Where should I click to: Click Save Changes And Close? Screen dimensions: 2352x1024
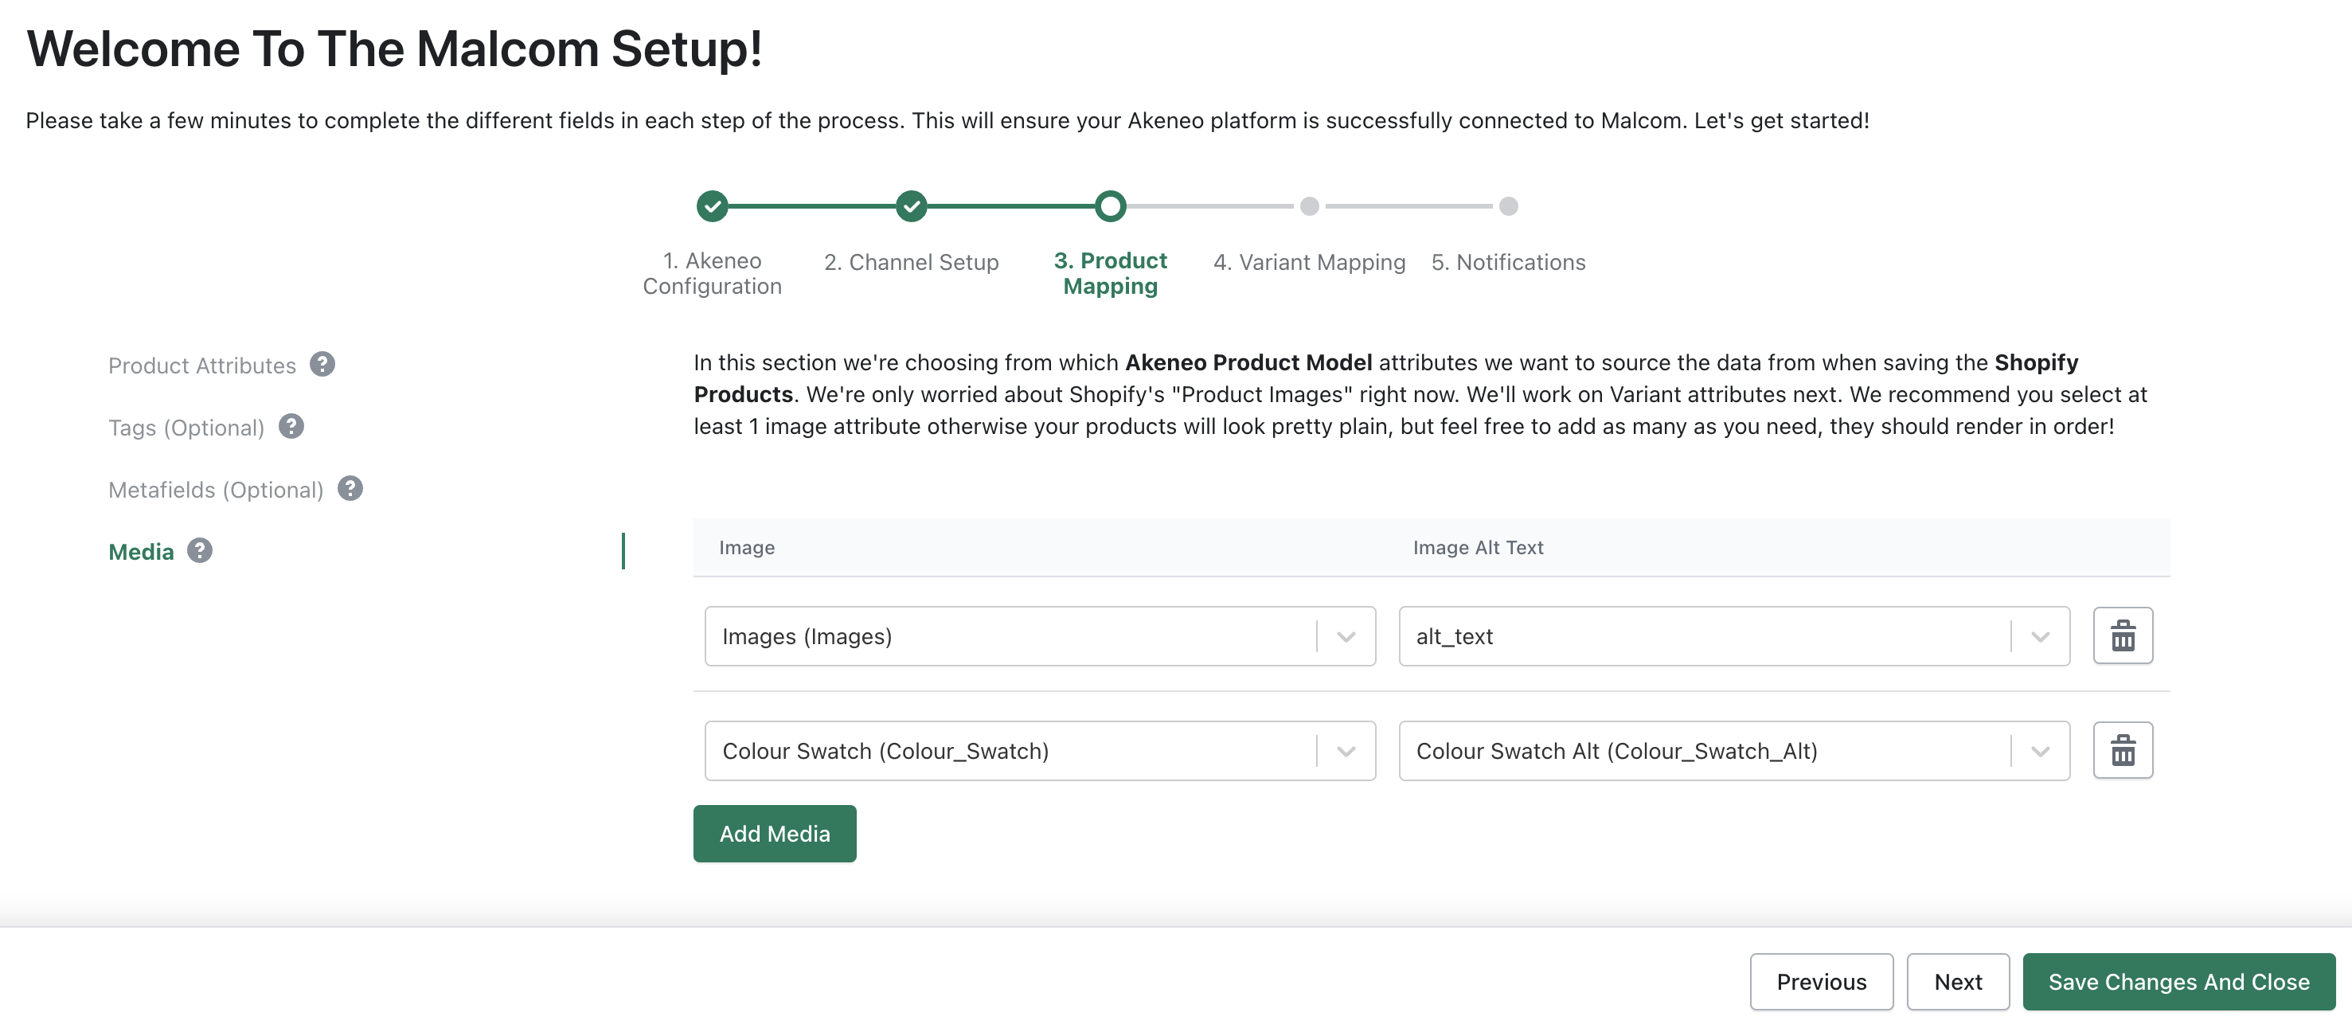pos(2178,982)
